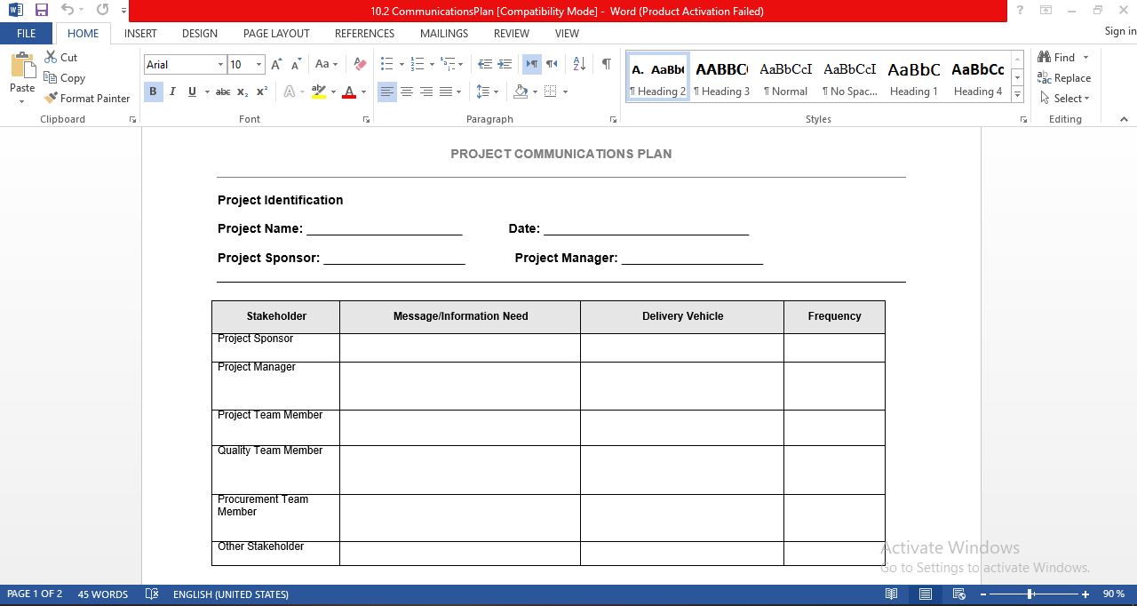The image size is (1137, 606).
Task: Toggle paragraph marks visibility
Action: (x=607, y=64)
